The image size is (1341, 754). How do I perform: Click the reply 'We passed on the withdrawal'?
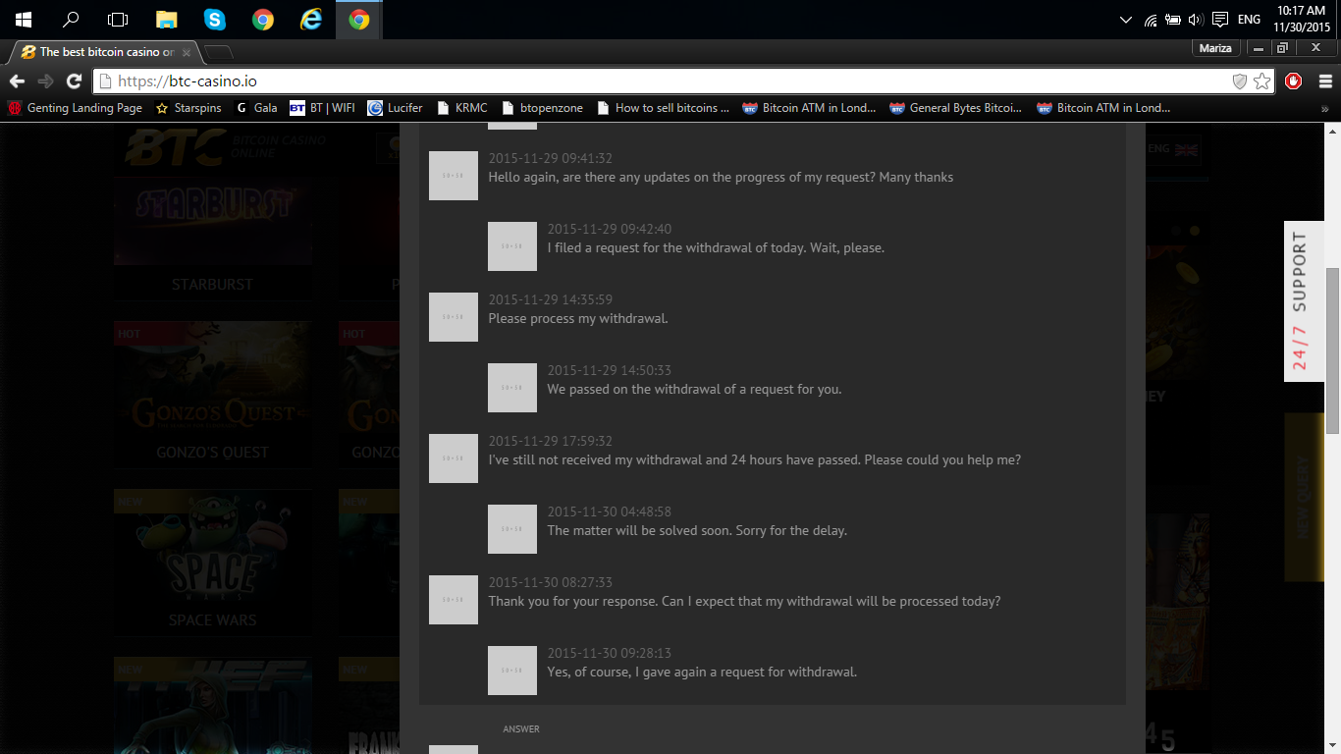pos(694,389)
